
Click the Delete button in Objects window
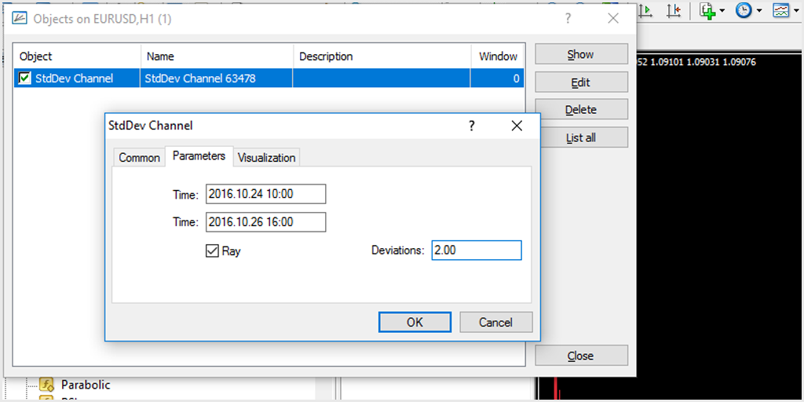581,110
